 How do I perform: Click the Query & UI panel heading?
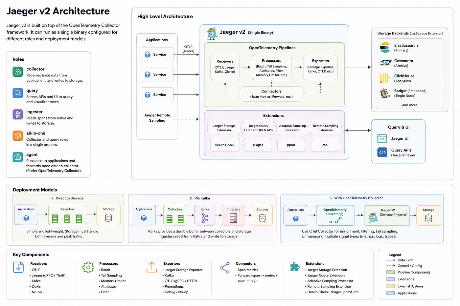[399, 127]
